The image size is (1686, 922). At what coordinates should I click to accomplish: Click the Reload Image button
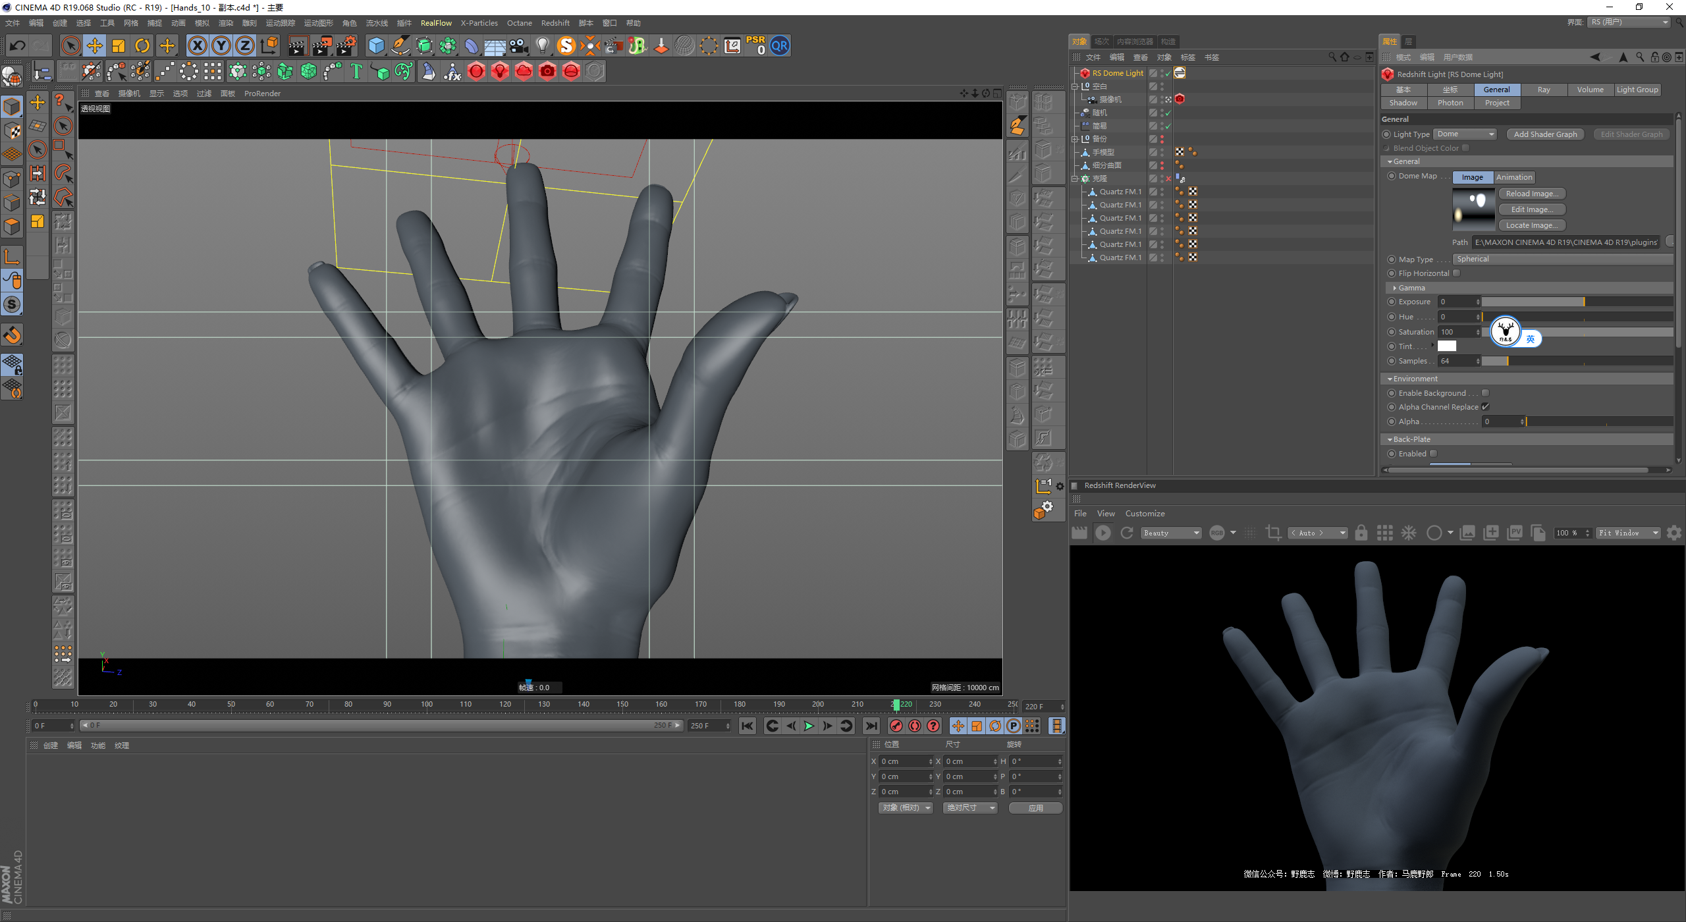pyautogui.click(x=1531, y=194)
